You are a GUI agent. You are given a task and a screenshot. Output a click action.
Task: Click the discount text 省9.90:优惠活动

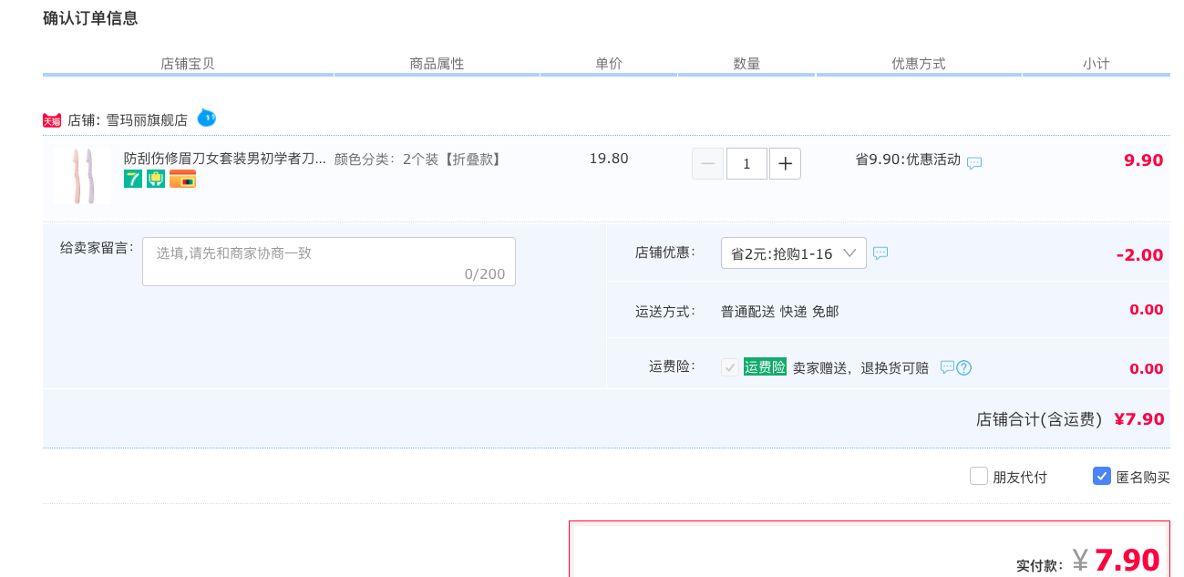pos(908,160)
